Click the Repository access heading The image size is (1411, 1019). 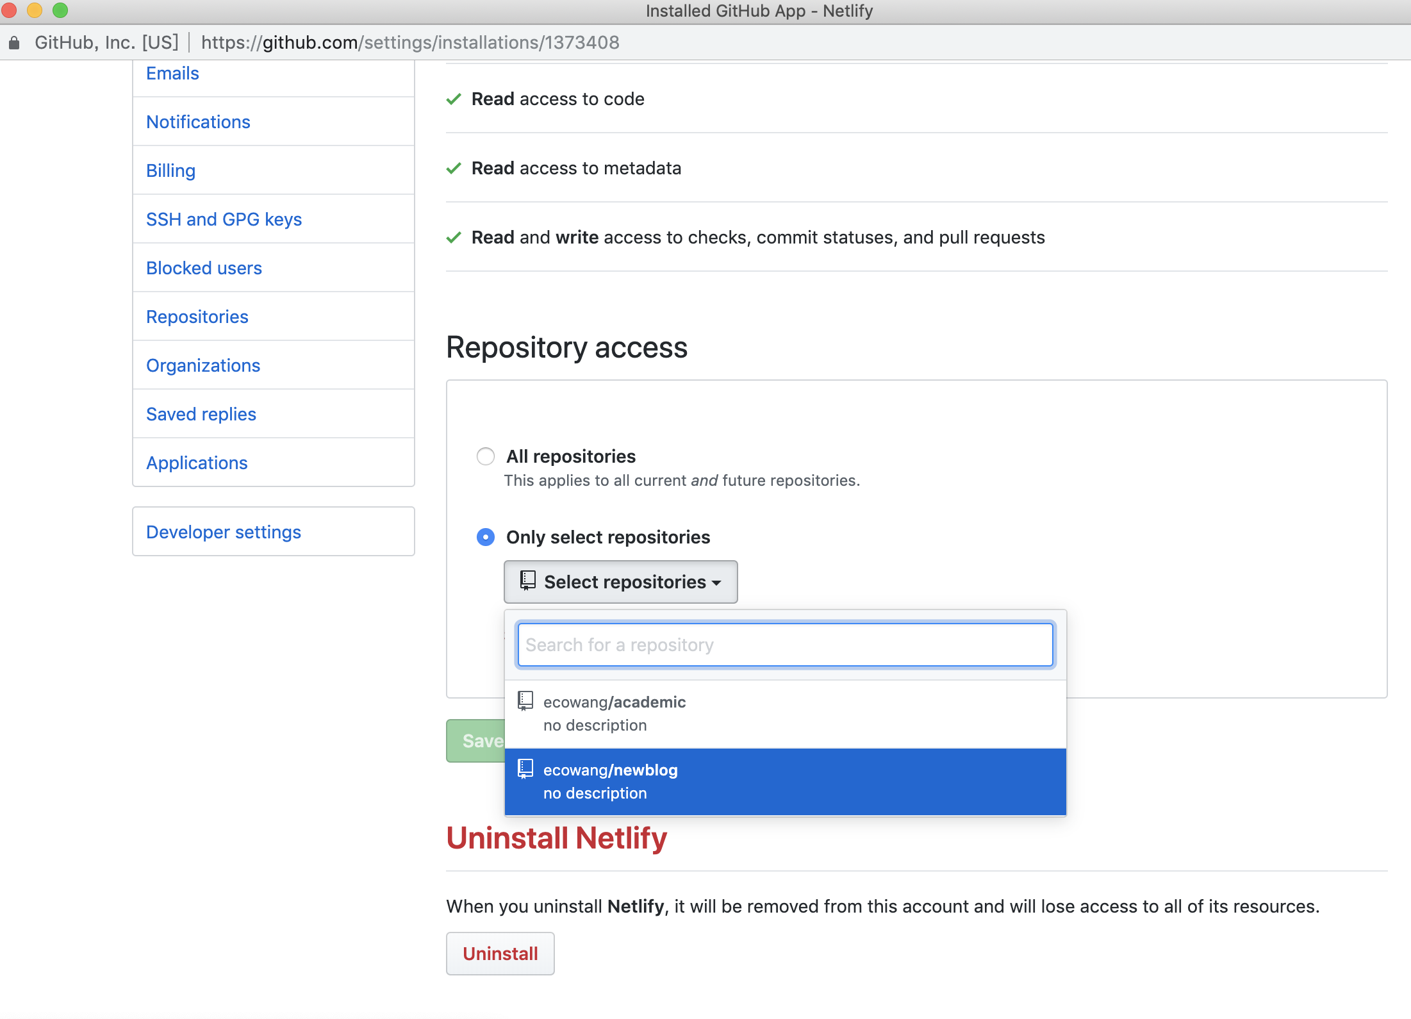click(566, 348)
